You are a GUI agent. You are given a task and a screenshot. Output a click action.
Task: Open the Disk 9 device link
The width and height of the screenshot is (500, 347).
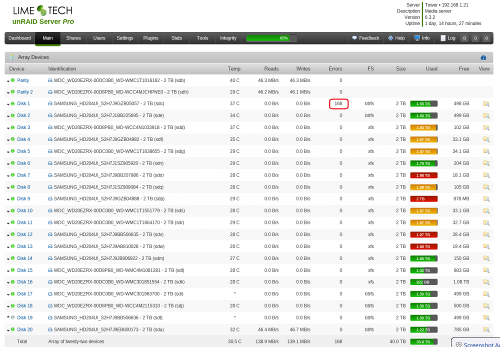click(23, 198)
